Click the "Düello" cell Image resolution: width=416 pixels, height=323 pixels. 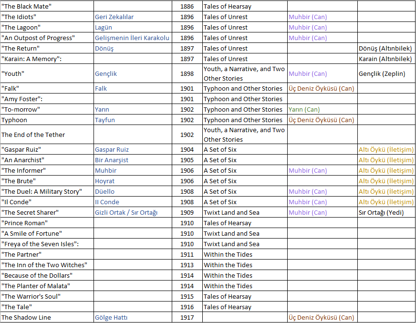coord(104,191)
